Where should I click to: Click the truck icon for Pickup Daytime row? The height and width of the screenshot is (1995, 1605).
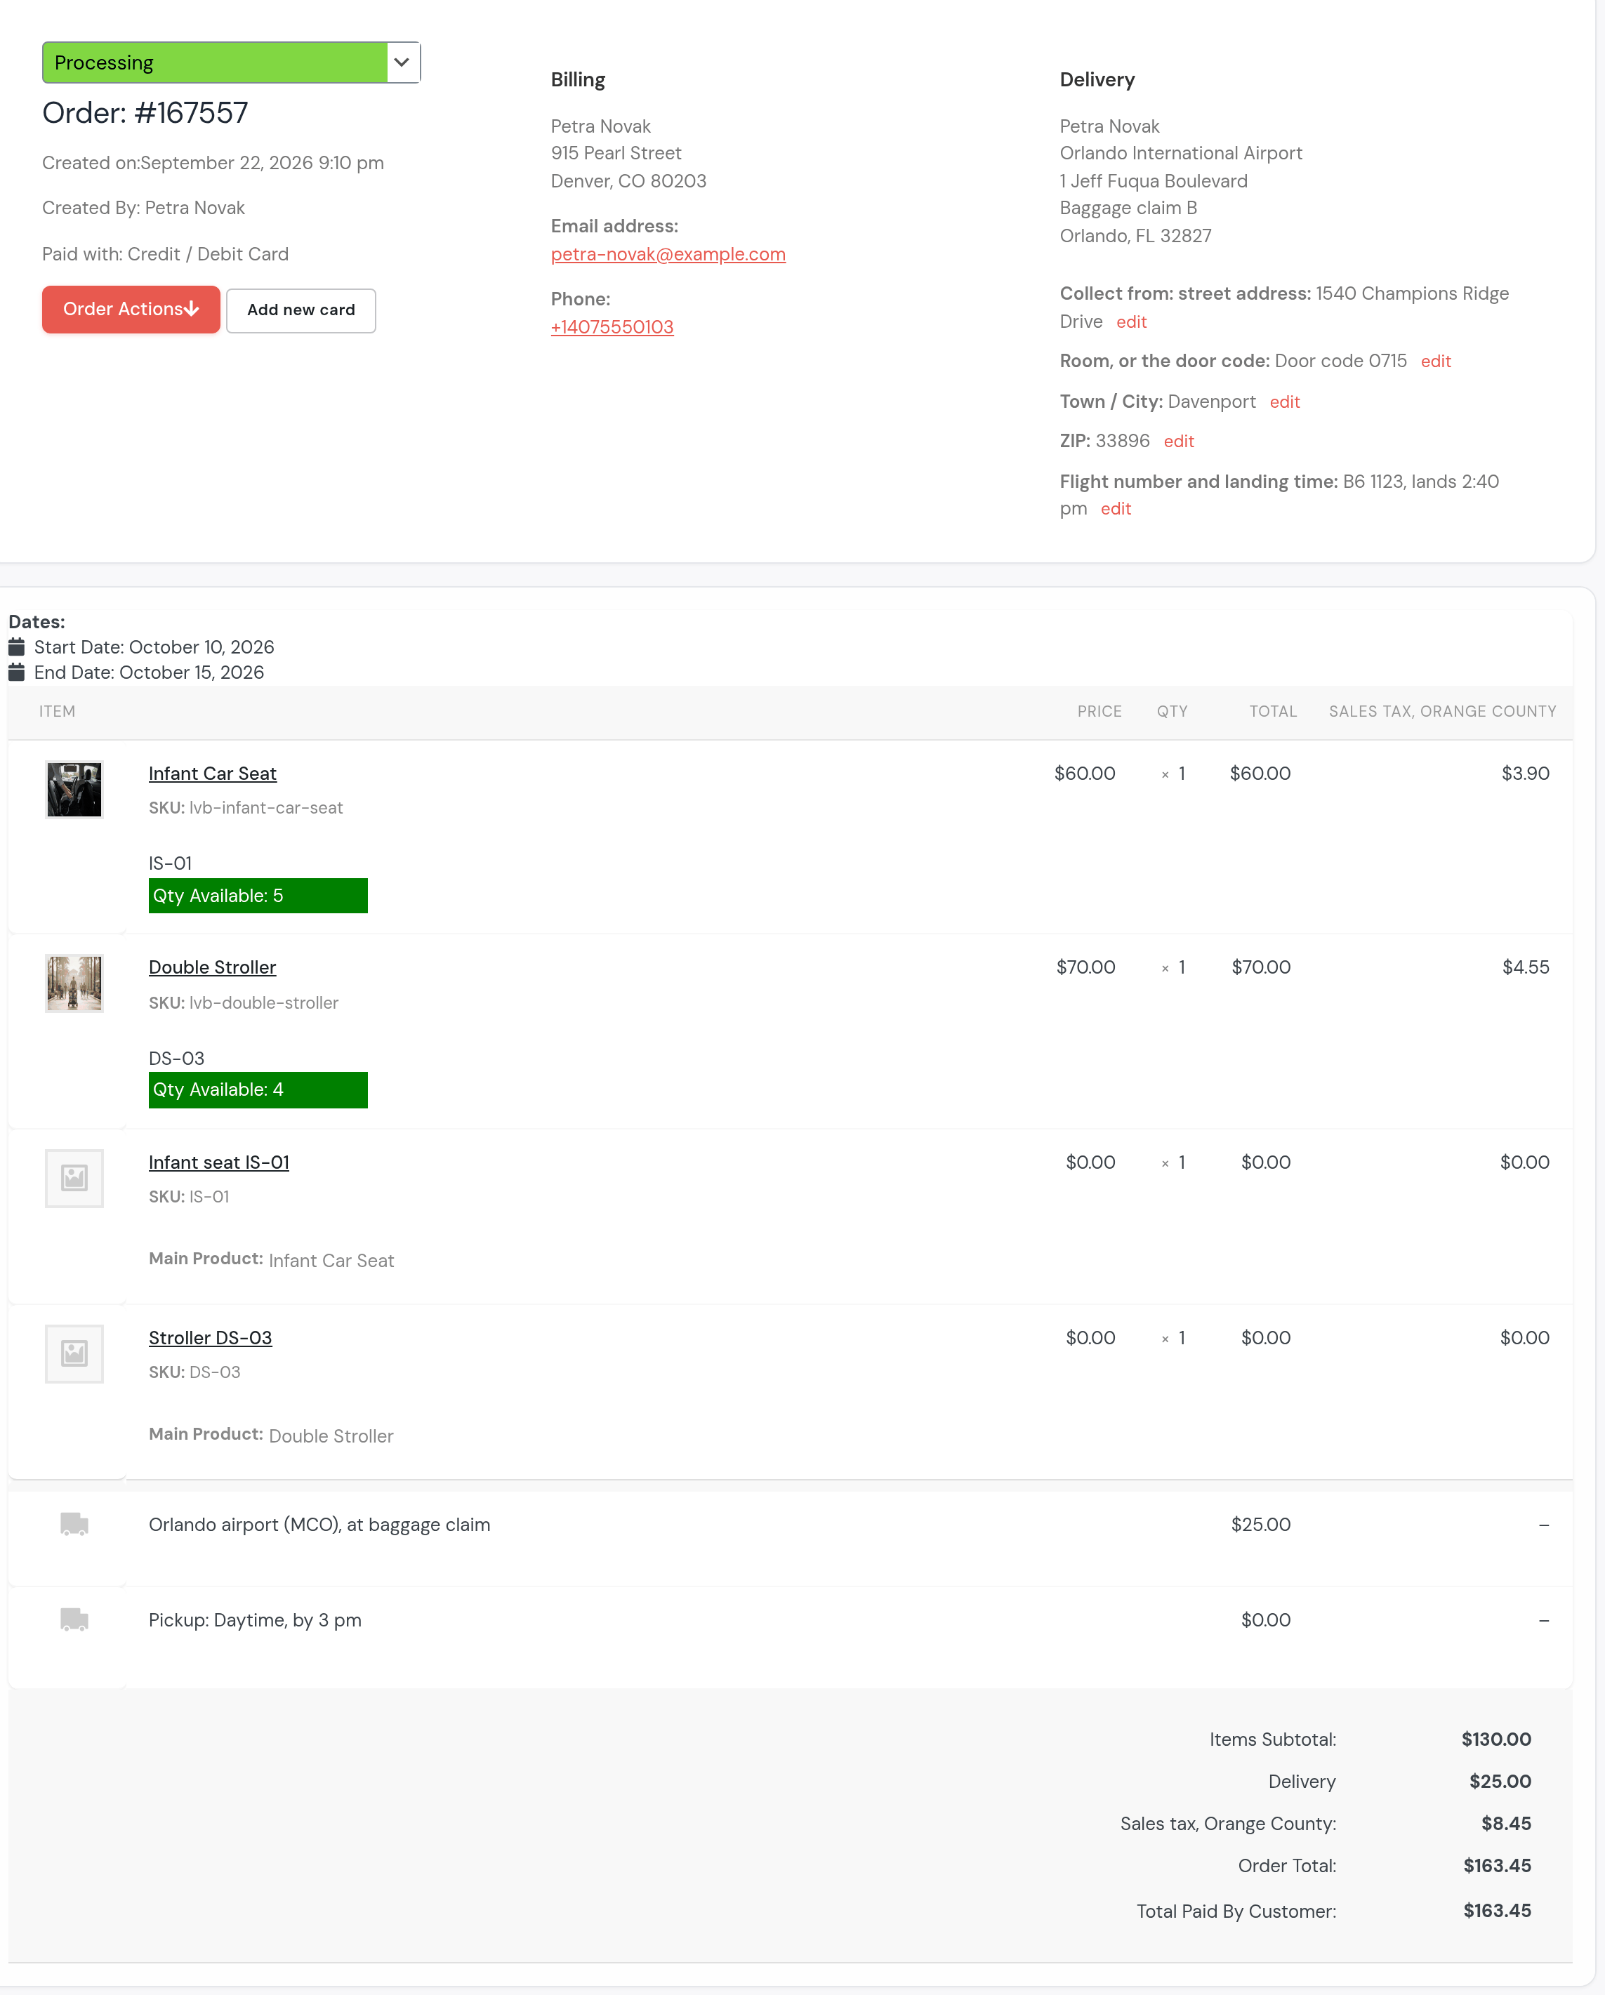[74, 1619]
